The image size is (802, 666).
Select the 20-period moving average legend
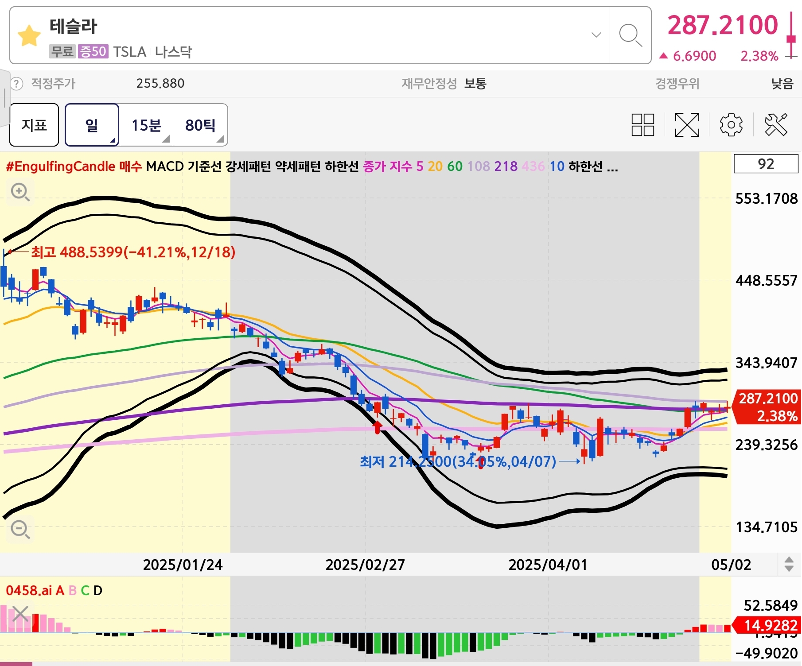click(435, 166)
